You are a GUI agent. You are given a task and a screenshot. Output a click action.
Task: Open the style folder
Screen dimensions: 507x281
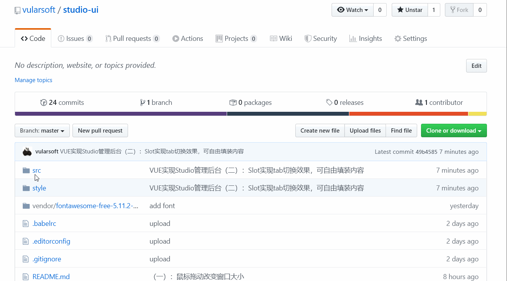[x=39, y=188]
